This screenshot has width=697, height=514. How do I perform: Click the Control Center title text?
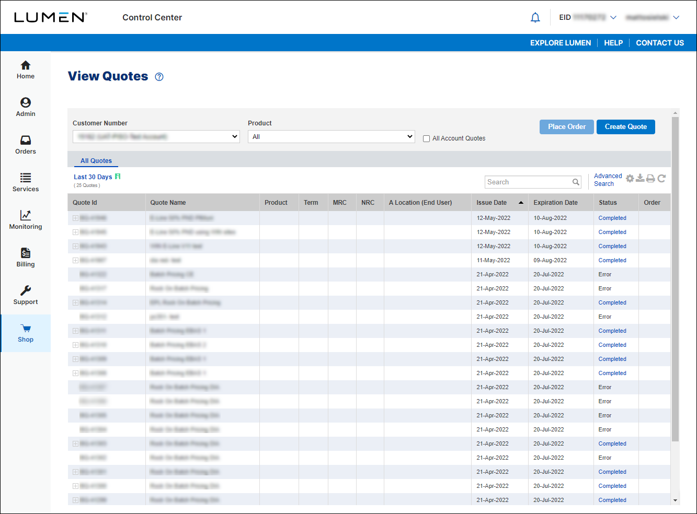coord(152,18)
